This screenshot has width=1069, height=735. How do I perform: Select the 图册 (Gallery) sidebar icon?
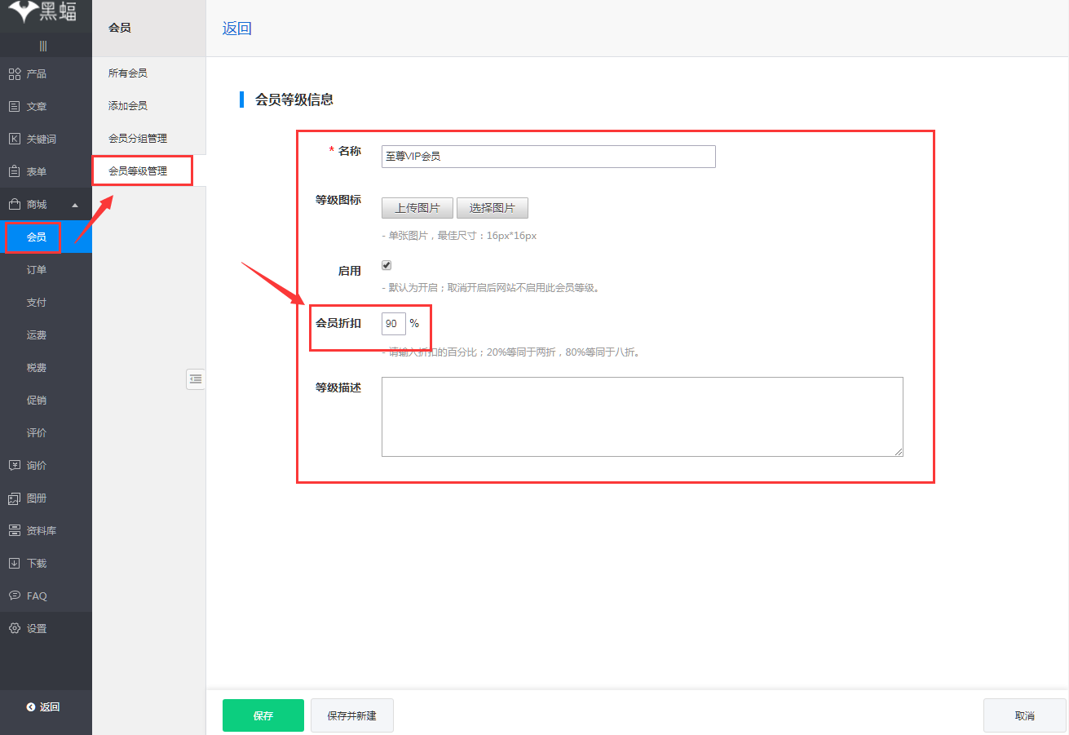pyautogui.click(x=36, y=498)
